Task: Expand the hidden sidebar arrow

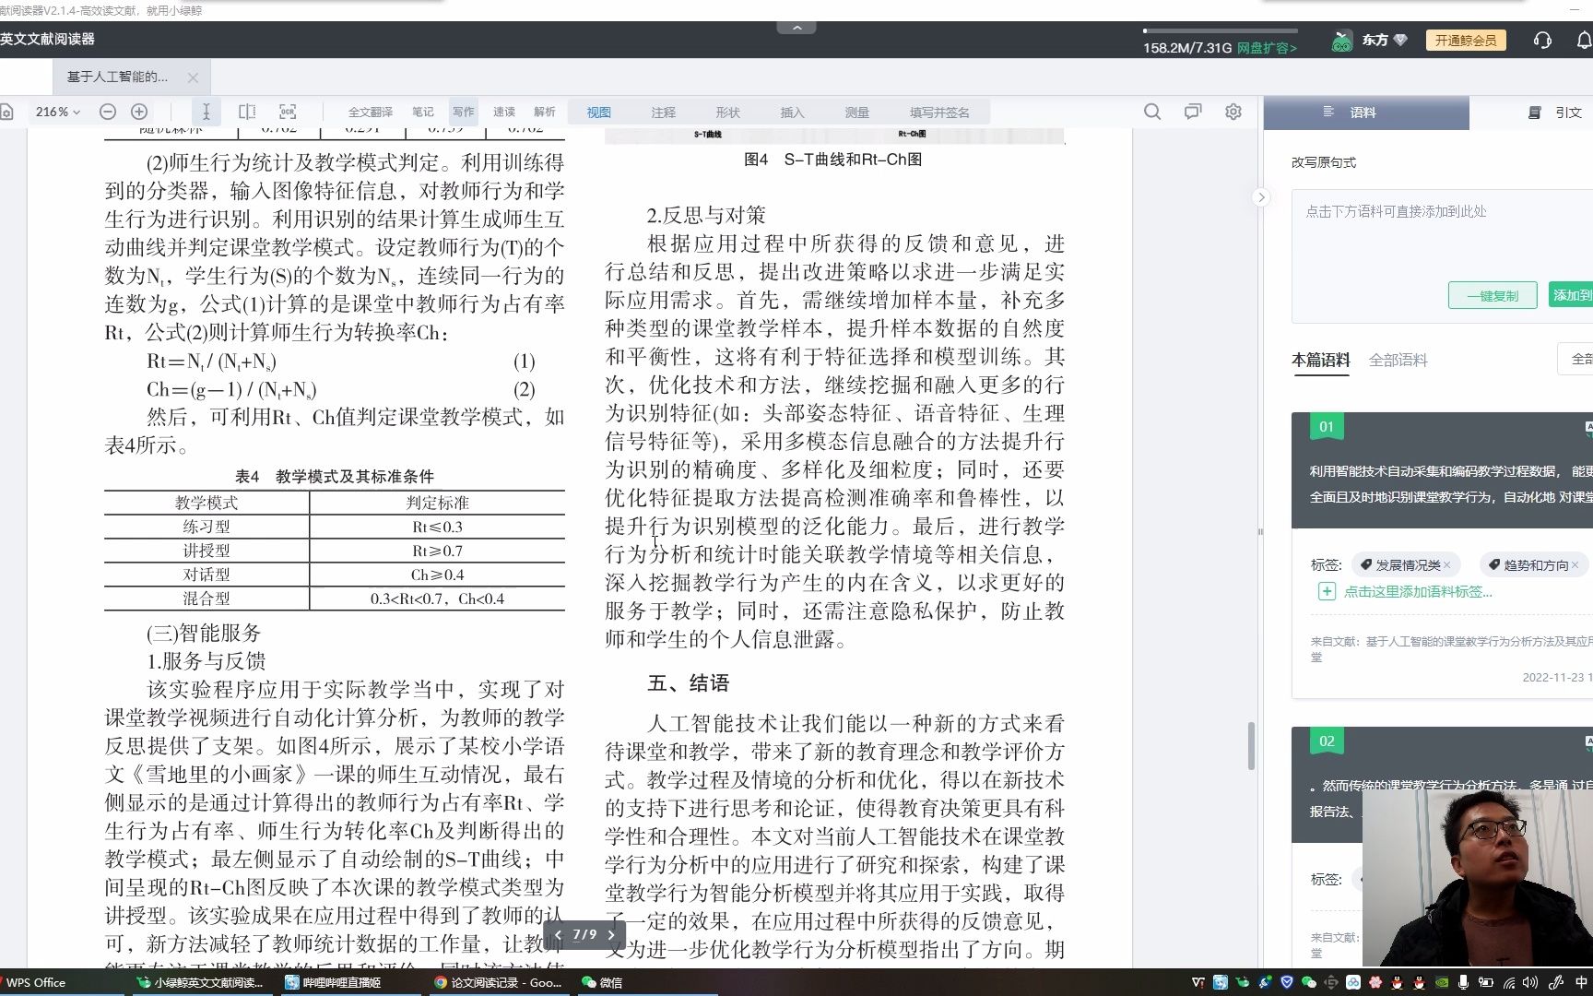Action: tap(1261, 196)
